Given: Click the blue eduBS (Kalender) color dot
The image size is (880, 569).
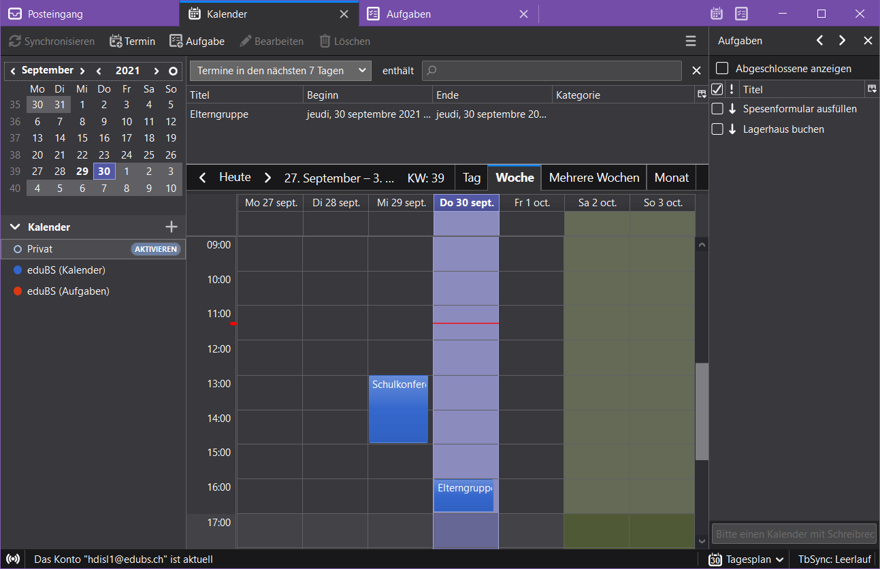Looking at the screenshot, I should point(18,270).
